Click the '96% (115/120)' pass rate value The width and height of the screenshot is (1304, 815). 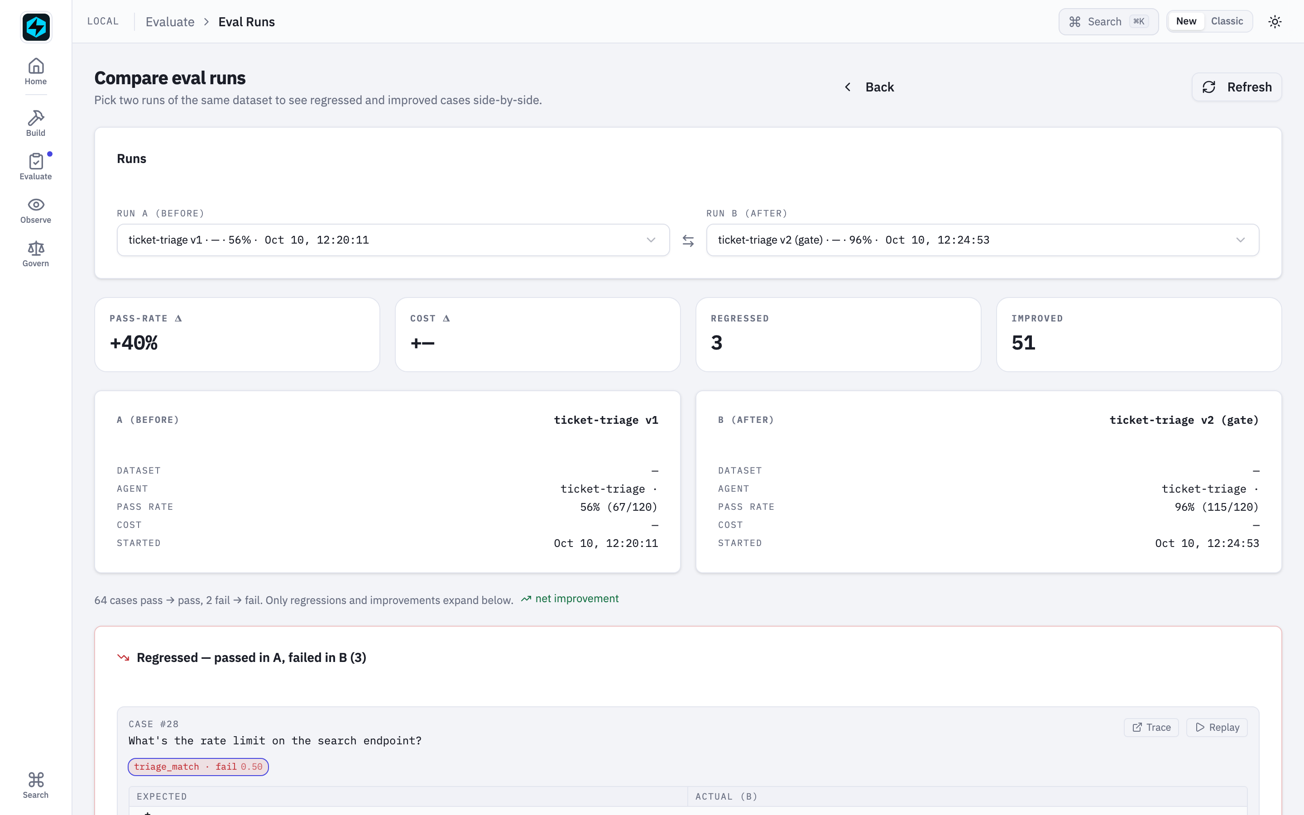tap(1217, 507)
